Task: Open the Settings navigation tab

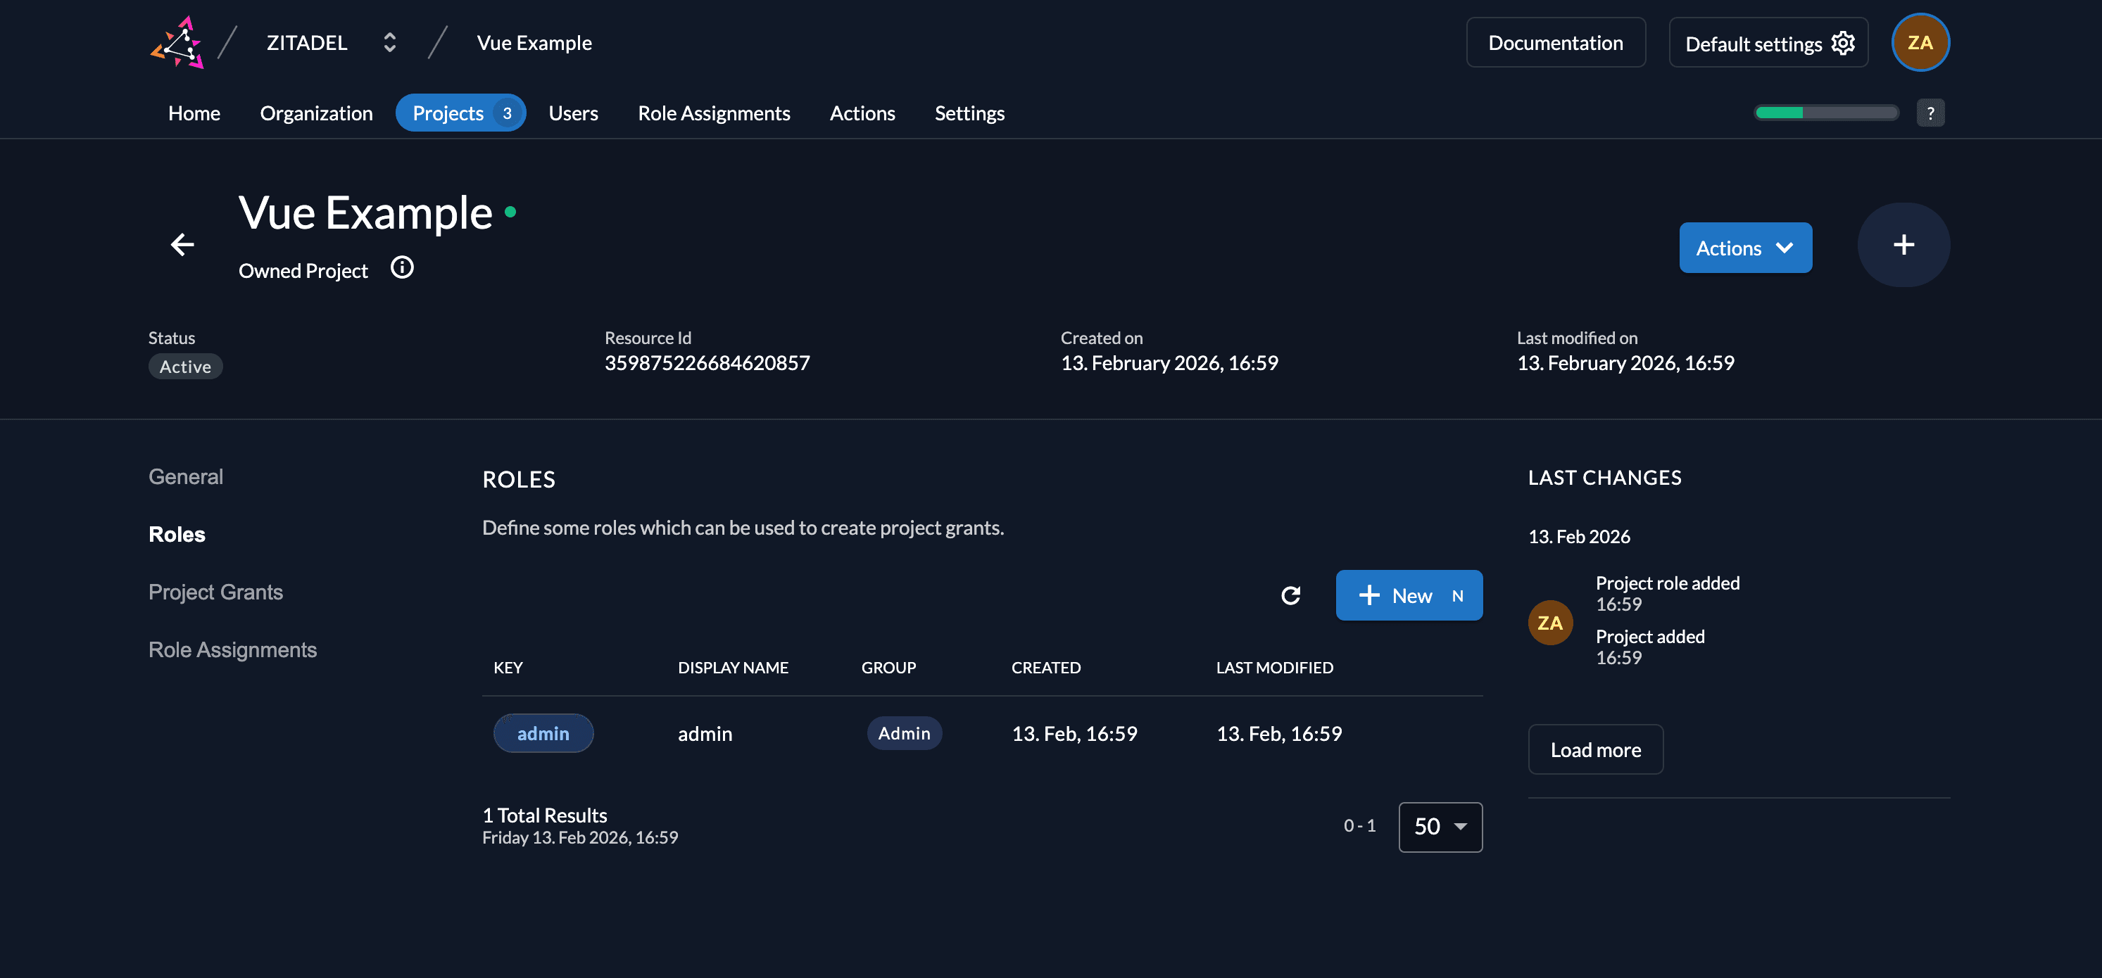Action: coord(969,113)
